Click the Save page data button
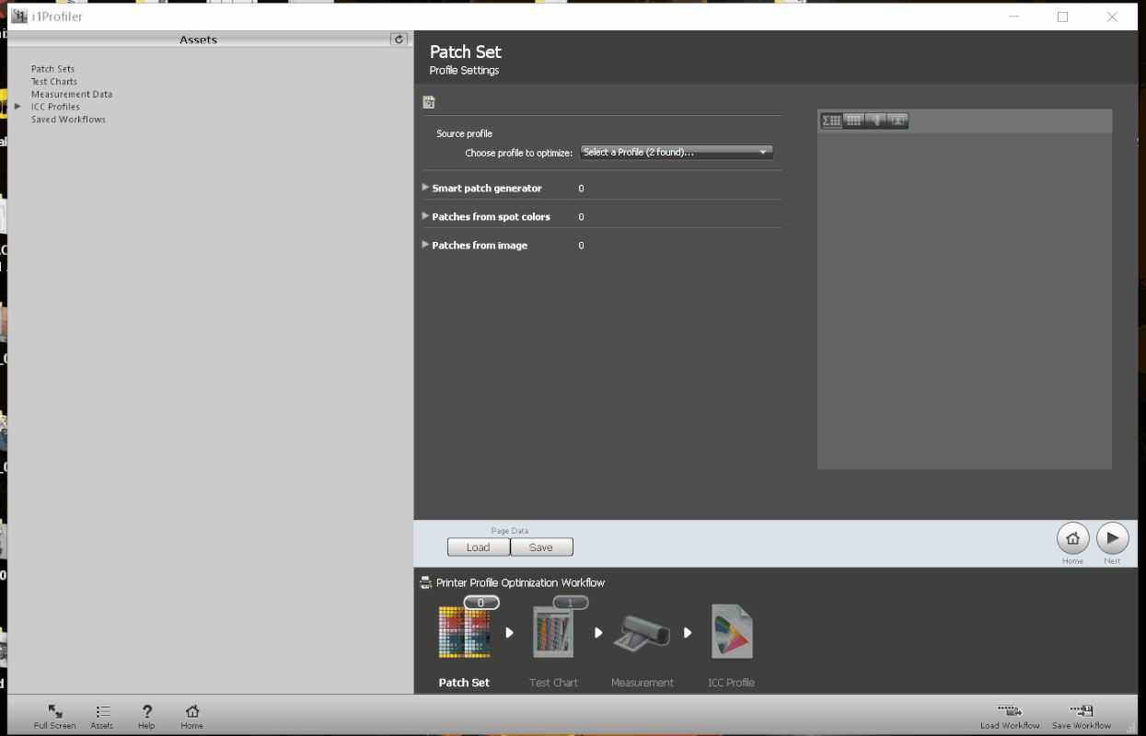 point(541,547)
